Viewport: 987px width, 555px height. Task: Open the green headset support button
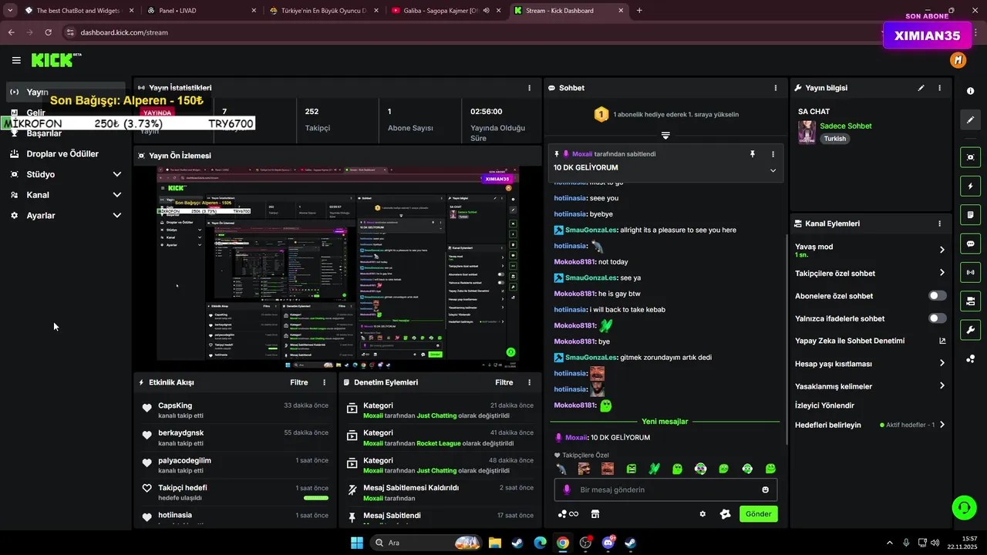(964, 507)
